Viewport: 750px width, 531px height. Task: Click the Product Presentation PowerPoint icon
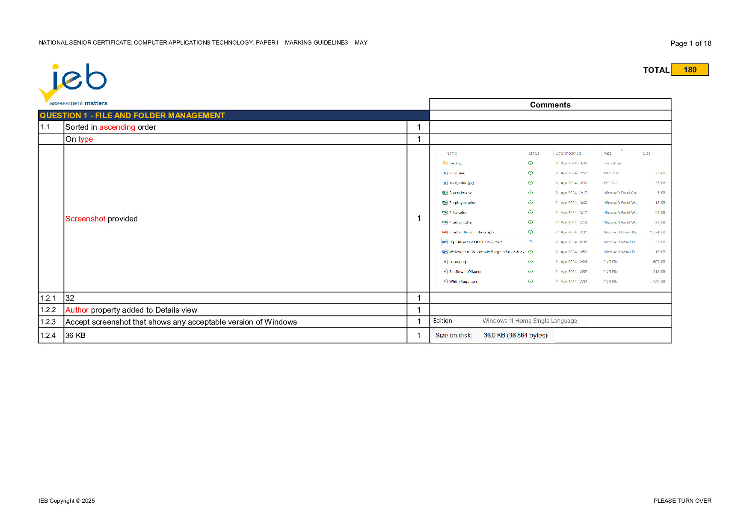pos(445,232)
